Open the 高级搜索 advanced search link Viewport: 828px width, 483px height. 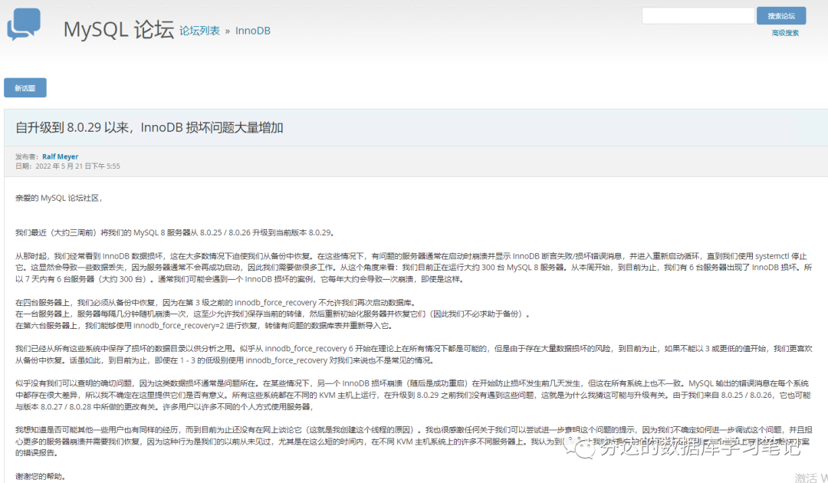(784, 34)
